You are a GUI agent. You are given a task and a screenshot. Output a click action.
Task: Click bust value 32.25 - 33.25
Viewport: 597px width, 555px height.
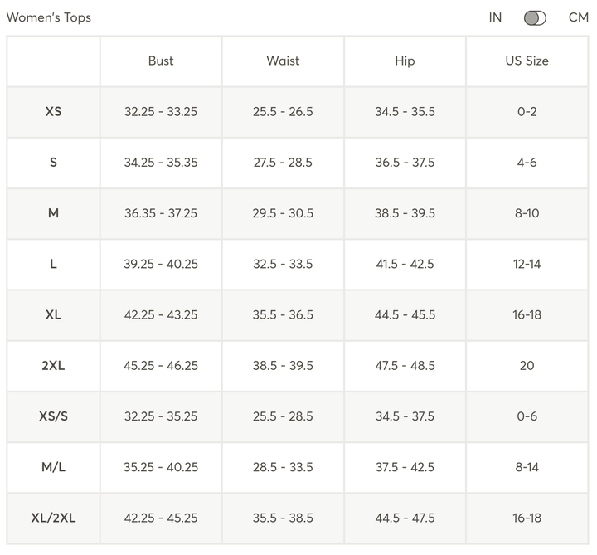[161, 111]
